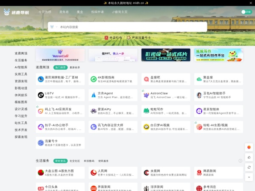
Task: Click the 白日梦AI视频 yellow icon
Action: coord(146,127)
